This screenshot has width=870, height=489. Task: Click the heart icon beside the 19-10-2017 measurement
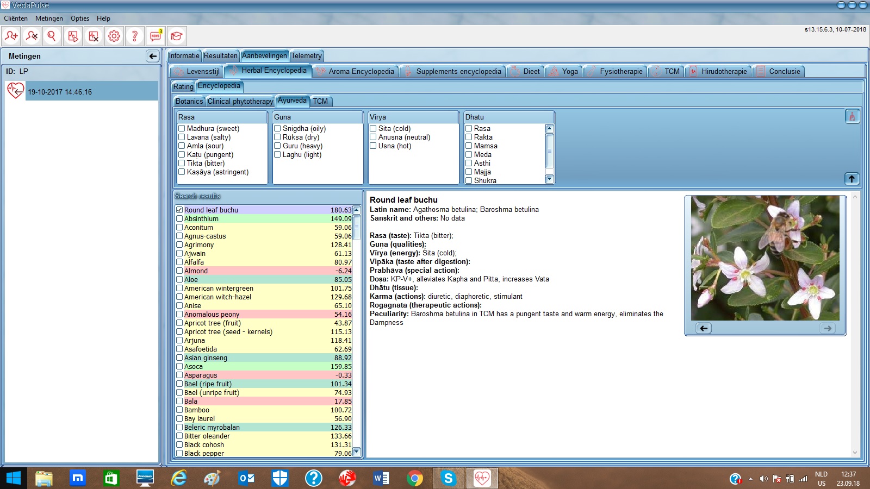(x=16, y=91)
